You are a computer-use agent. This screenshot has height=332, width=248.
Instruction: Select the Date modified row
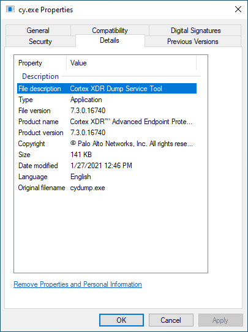[x=107, y=166]
